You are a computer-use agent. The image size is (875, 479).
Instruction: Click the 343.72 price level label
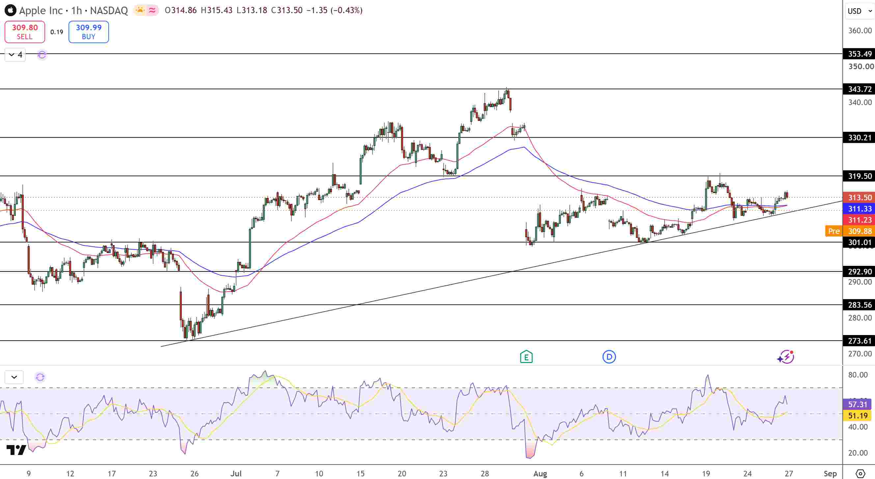859,89
